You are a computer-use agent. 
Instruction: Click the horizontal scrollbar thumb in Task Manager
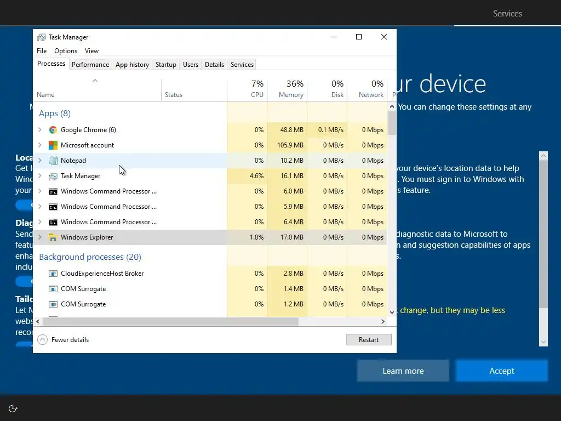coord(170,321)
